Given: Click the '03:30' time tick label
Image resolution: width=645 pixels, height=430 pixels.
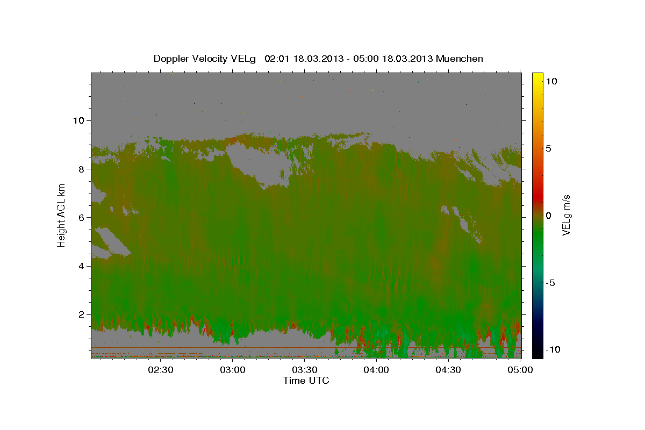Looking at the screenshot, I should coord(304,370).
